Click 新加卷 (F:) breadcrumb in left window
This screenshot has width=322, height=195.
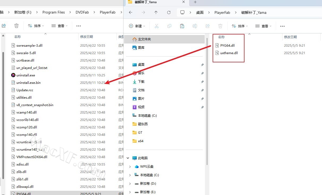click(23, 12)
